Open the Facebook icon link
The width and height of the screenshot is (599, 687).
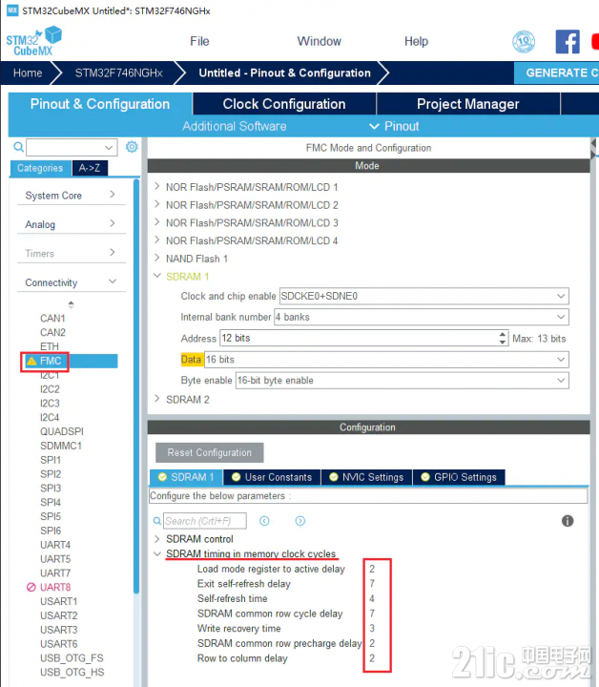pyautogui.click(x=568, y=42)
